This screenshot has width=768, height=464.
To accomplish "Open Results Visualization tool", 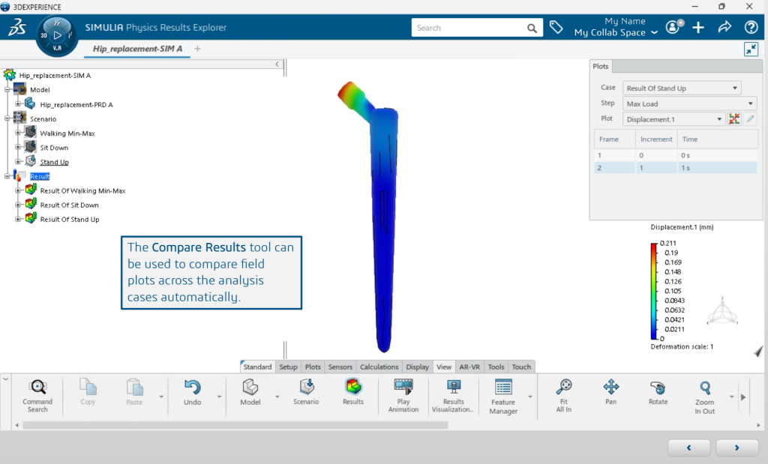I will pyautogui.click(x=453, y=396).
